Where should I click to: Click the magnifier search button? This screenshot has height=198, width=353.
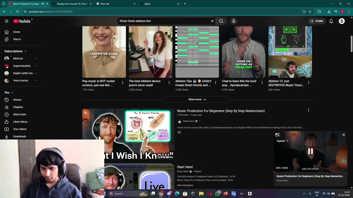tap(221, 21)
